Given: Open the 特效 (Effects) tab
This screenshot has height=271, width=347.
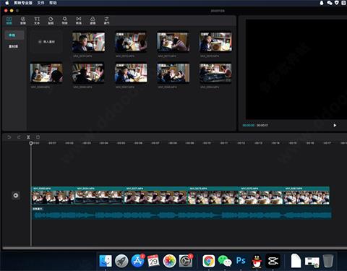Looking at the screenshot, I should point(64,21).
